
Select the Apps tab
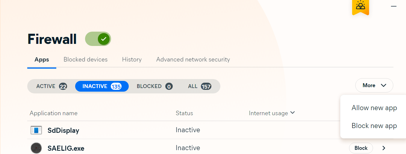pyautogui.click(x=42, y=60)
